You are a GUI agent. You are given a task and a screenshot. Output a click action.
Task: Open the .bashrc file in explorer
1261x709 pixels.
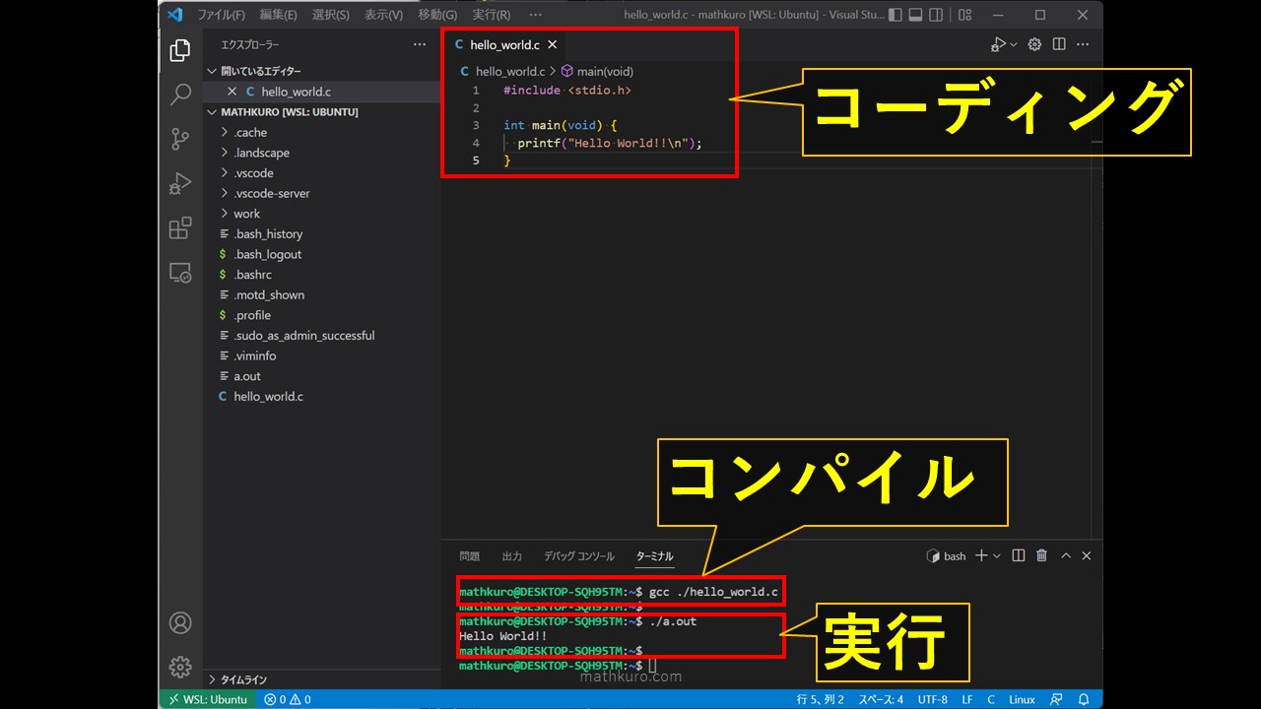pyautogui.click(x=321, y=275)
